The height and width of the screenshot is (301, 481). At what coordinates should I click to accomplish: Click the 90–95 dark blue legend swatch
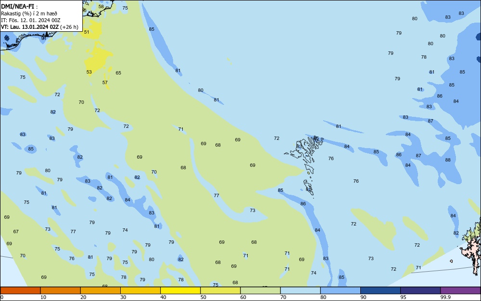tap(380, 290)
